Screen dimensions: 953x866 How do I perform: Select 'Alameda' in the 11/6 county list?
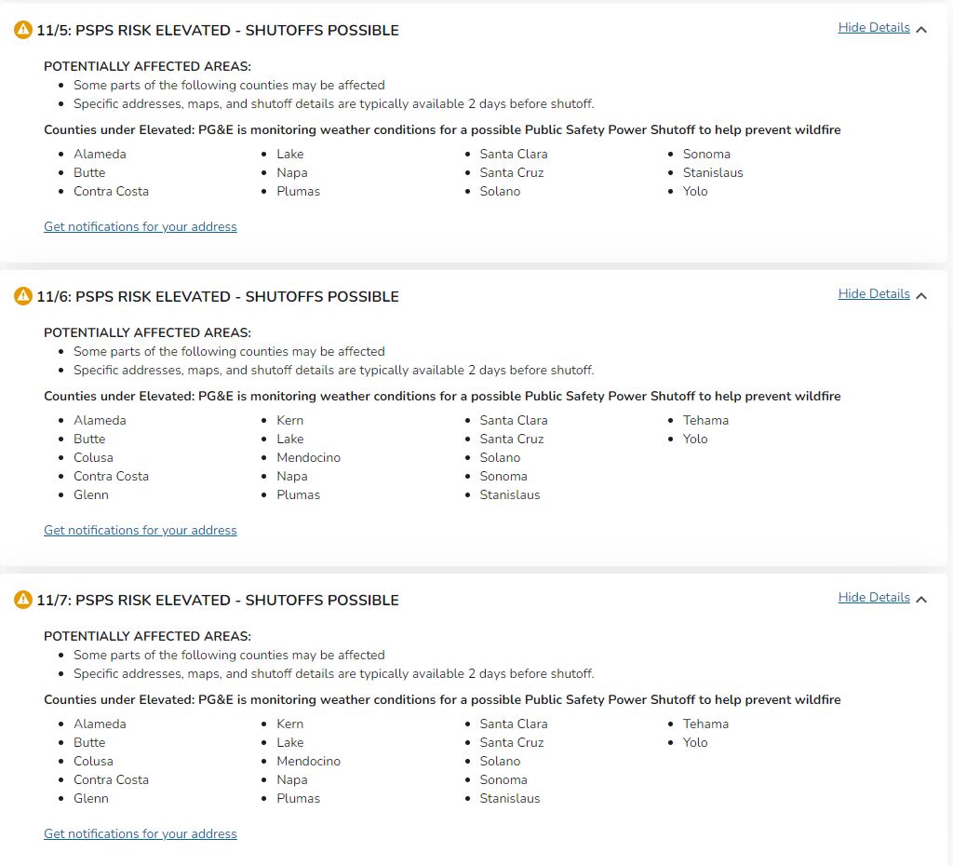click(x=100, y=420)
